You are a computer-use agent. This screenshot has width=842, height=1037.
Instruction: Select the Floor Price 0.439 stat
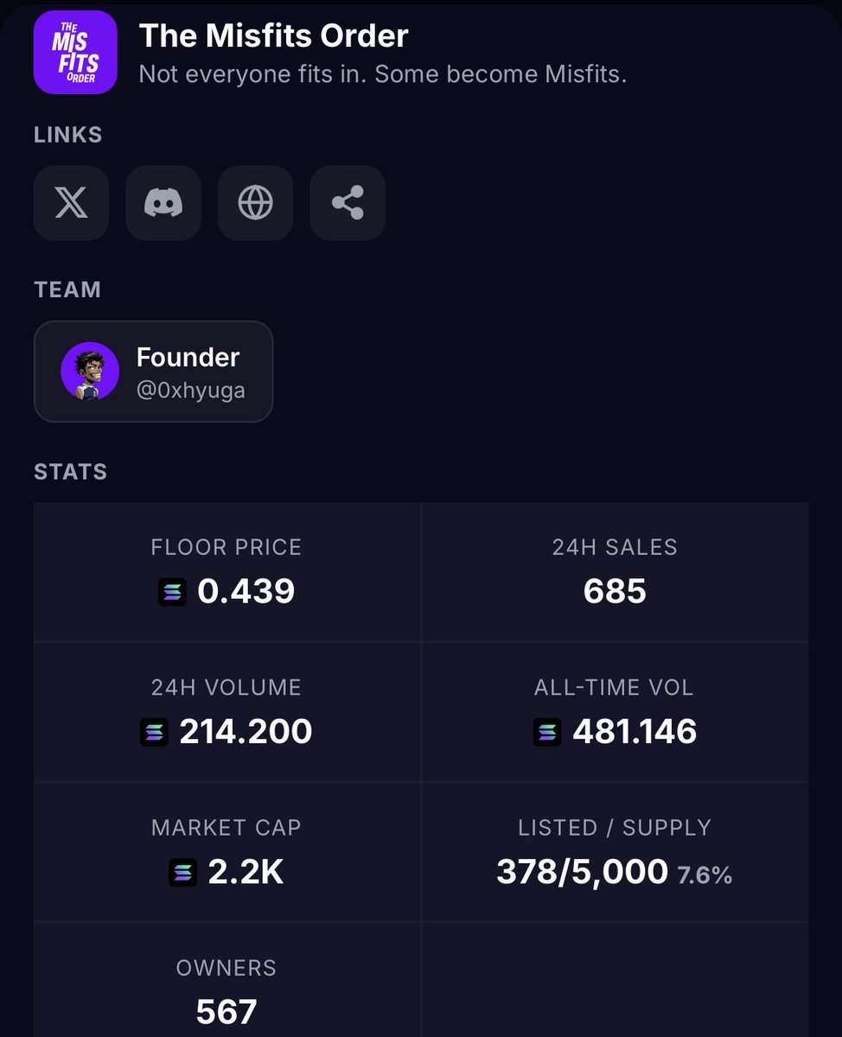(226, 572)
